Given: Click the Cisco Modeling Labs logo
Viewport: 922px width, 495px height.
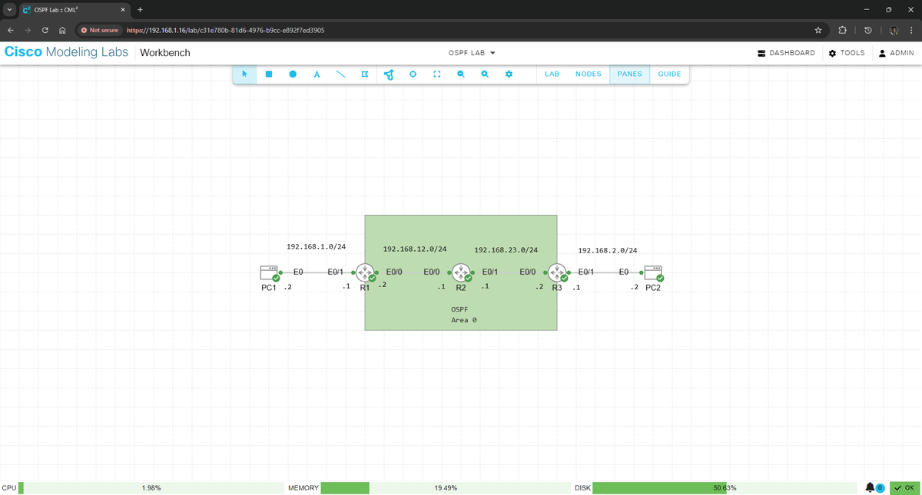Looking at the screenshot, I should (67, 52).
